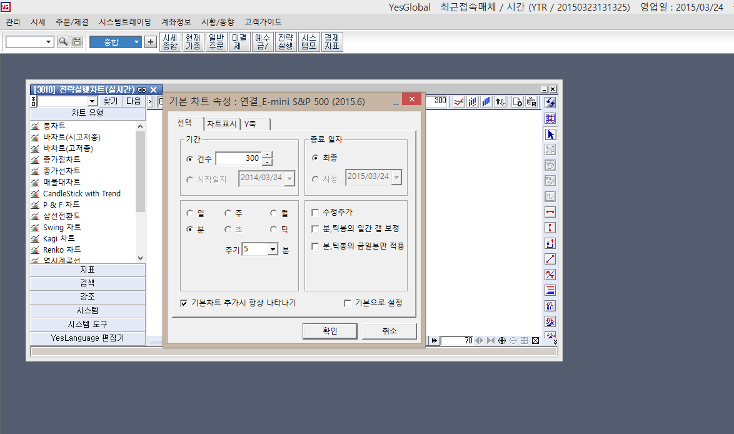Expand the 시스템 도구 panel section

coord(88,325)
